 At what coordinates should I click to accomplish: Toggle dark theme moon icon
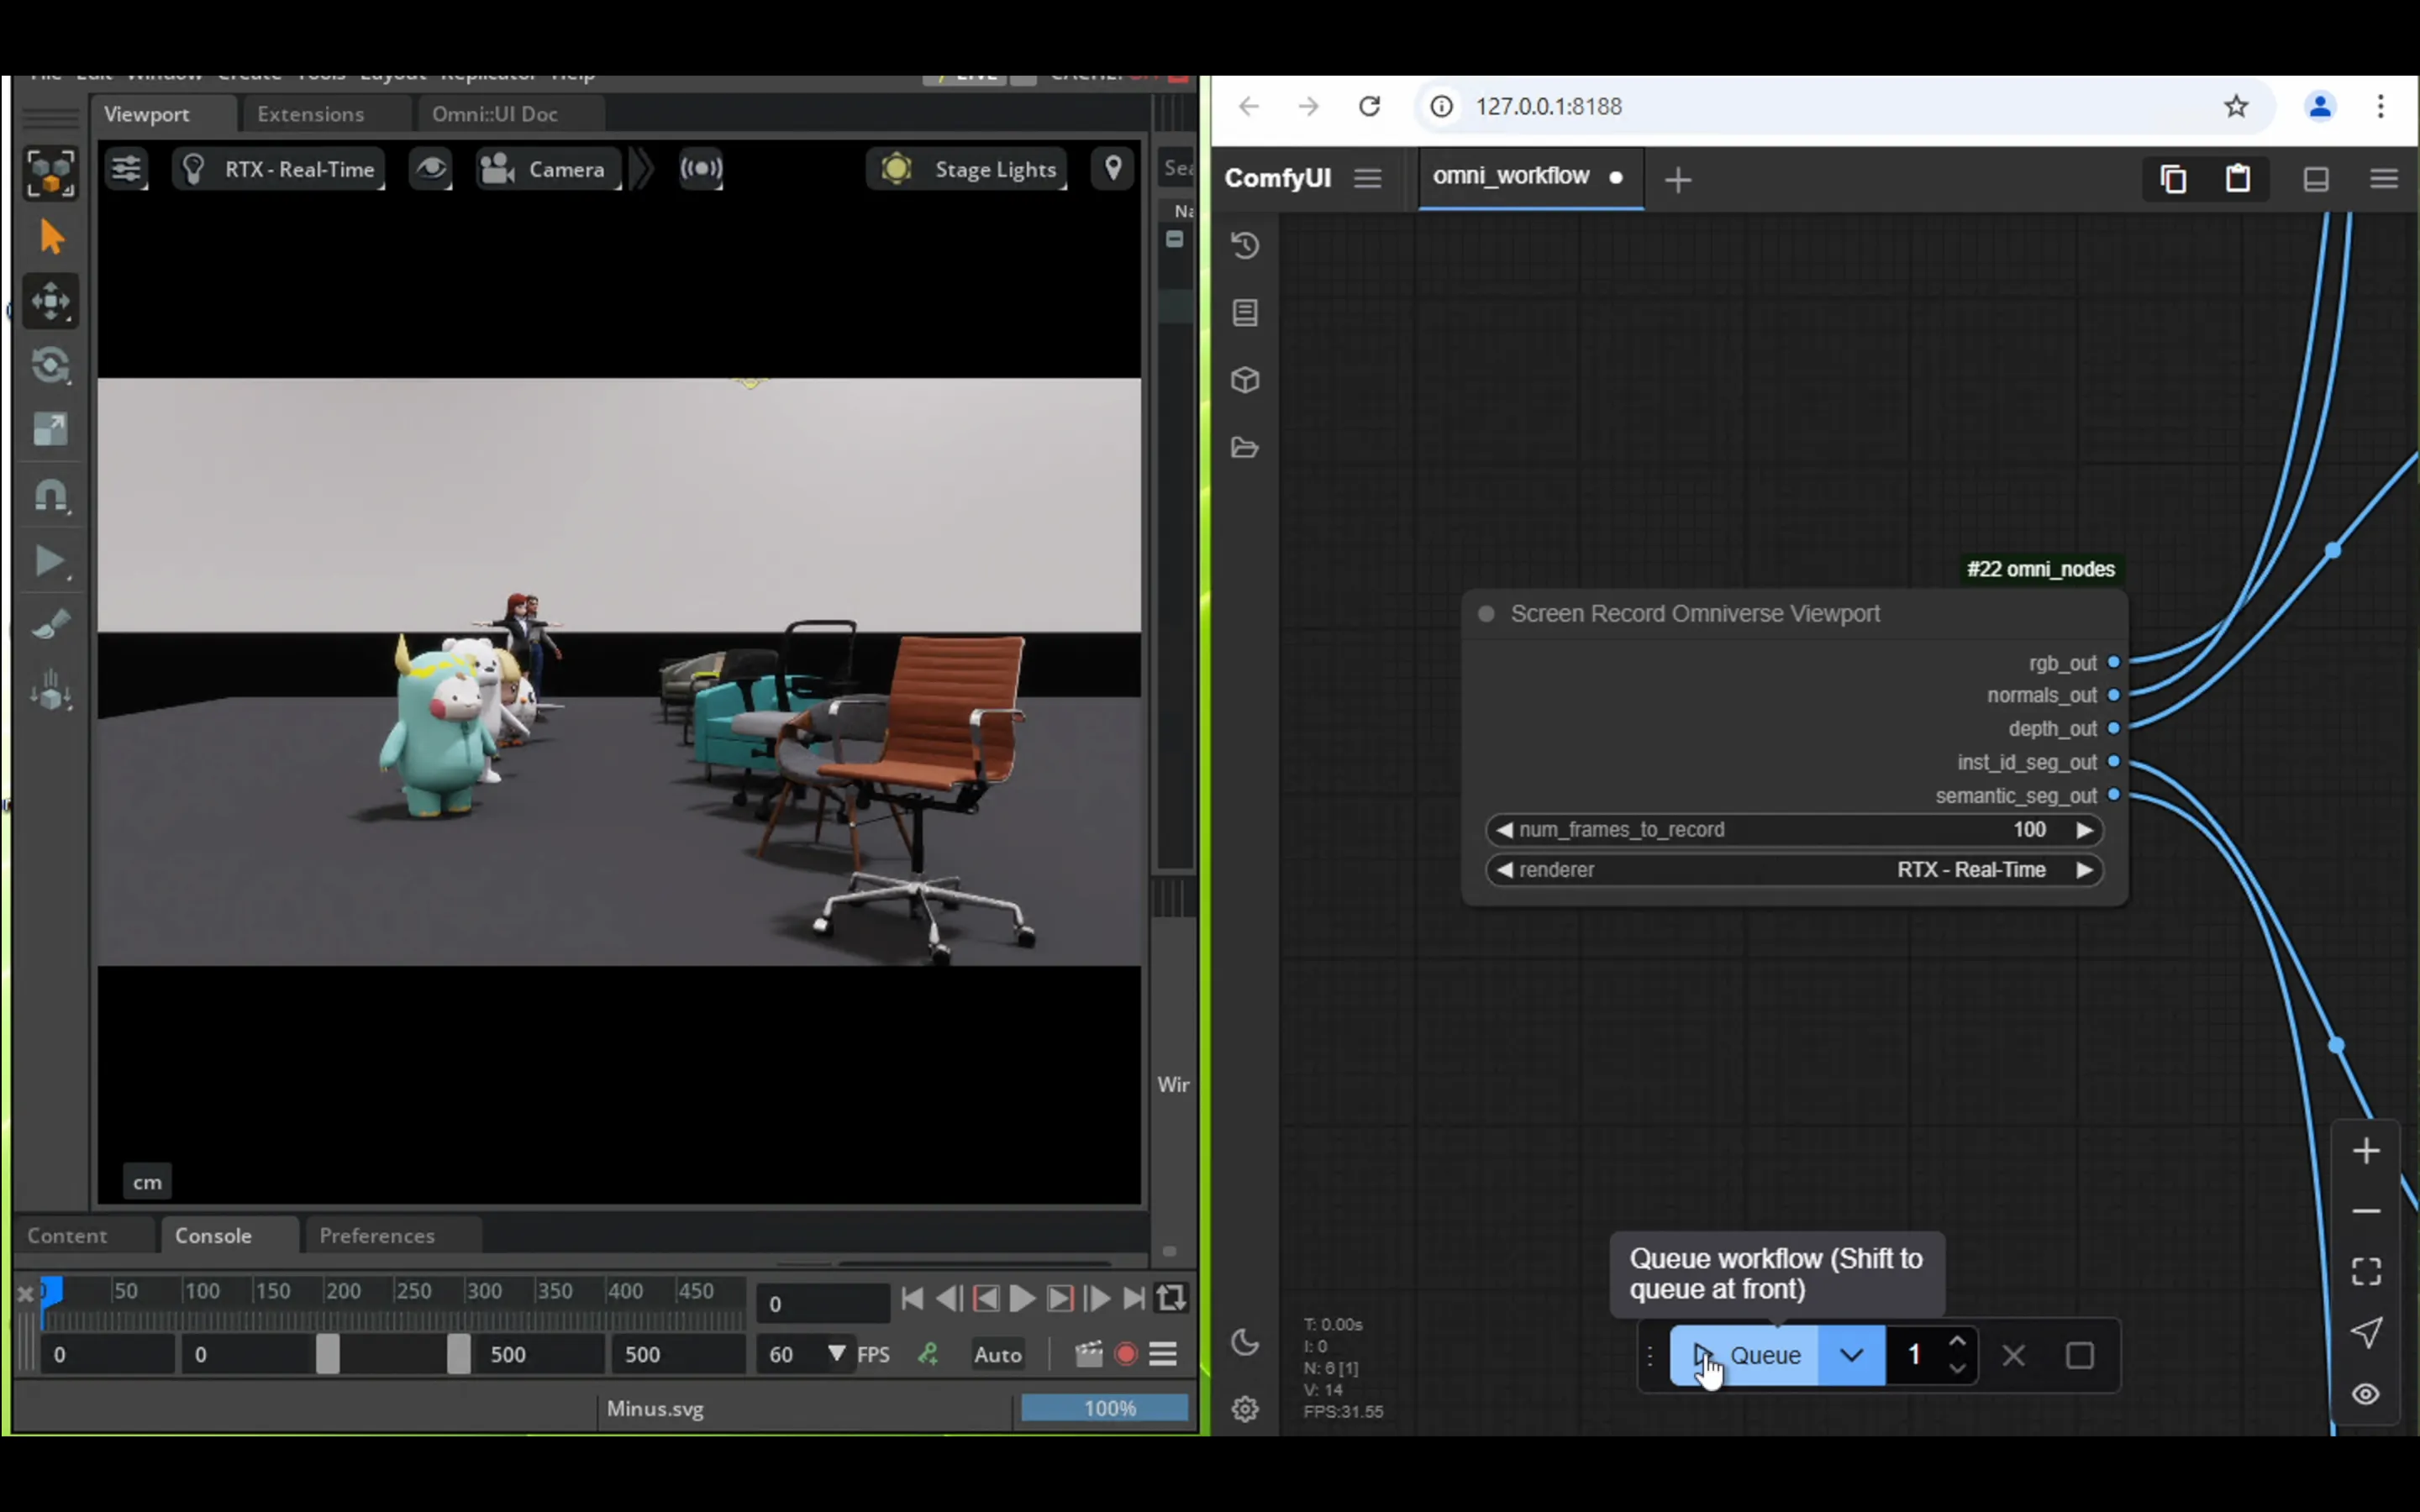point(1245,1342)
